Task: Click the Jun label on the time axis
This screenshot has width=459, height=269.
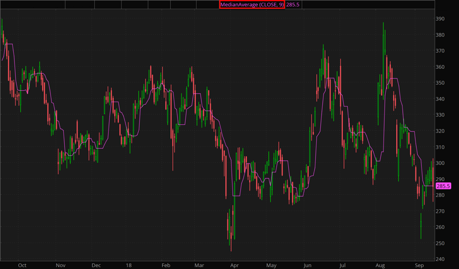Action: [307, 265]
